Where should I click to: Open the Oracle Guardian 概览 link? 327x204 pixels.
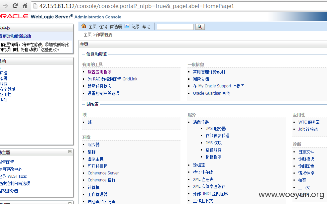pos(212,93)
